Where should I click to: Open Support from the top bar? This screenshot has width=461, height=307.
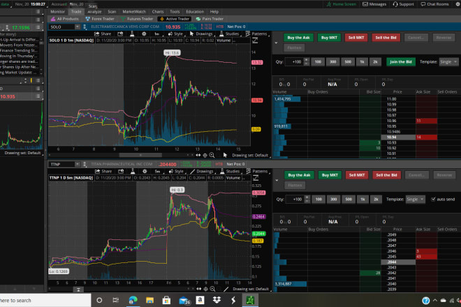(x=403, y=4)
